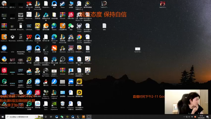Launch the yellow LDPlayer 4 emulator icon
The image size is (211, 119).
(x=79, y=94)
